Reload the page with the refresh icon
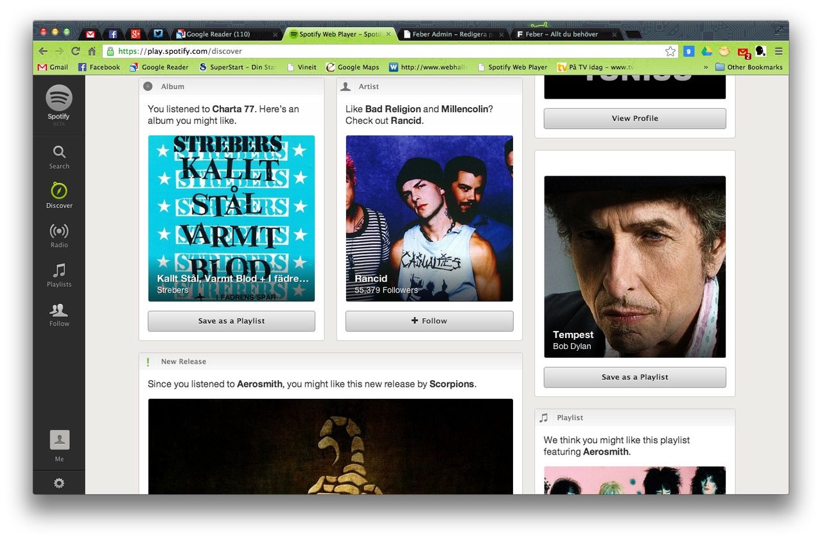 [76, 51]
